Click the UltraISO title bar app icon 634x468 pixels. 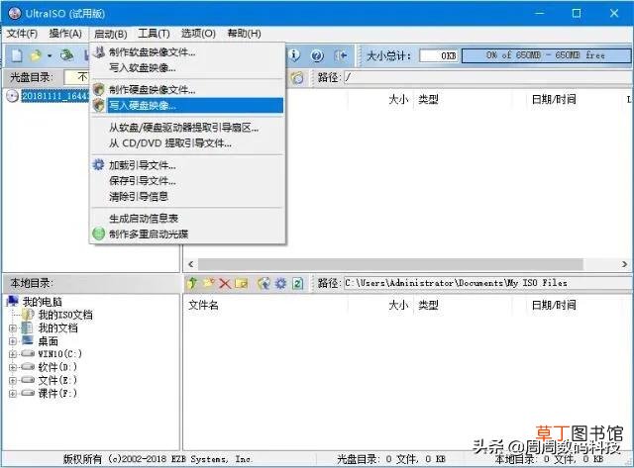point(15,13)
